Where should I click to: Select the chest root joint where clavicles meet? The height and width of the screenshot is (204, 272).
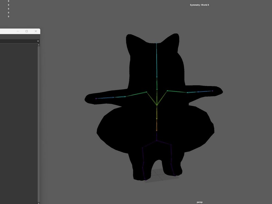157,105
